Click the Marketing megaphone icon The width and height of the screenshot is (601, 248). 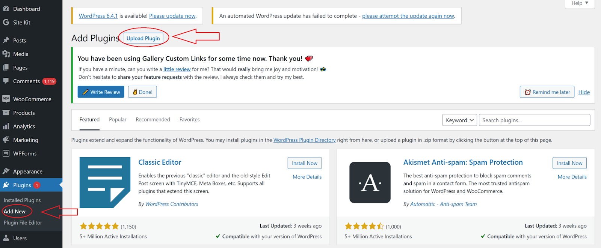click(x=6, y=140)
